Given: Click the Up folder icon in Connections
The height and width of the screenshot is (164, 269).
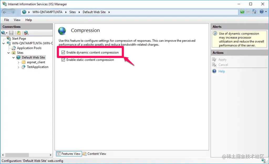Looking at the screenshot, I should point(19,33).
